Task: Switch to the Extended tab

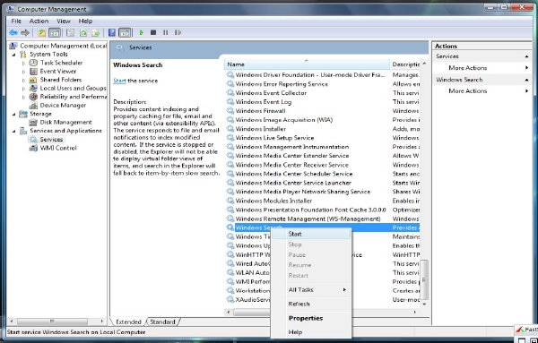Action: [128, 322]
